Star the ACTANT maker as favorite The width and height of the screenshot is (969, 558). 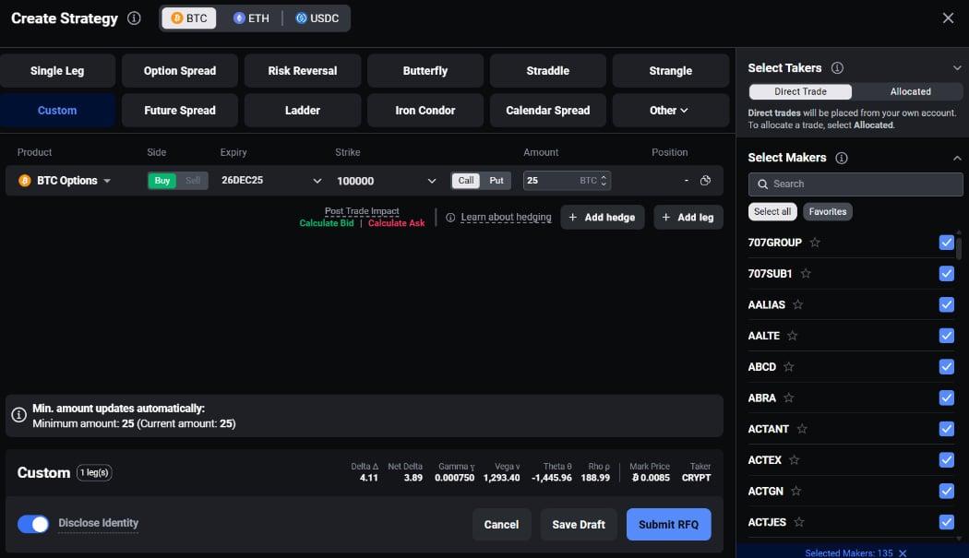(802, 429)
